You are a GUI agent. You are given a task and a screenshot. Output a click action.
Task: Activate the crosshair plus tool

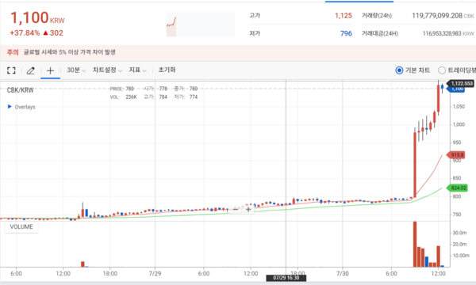51,70
